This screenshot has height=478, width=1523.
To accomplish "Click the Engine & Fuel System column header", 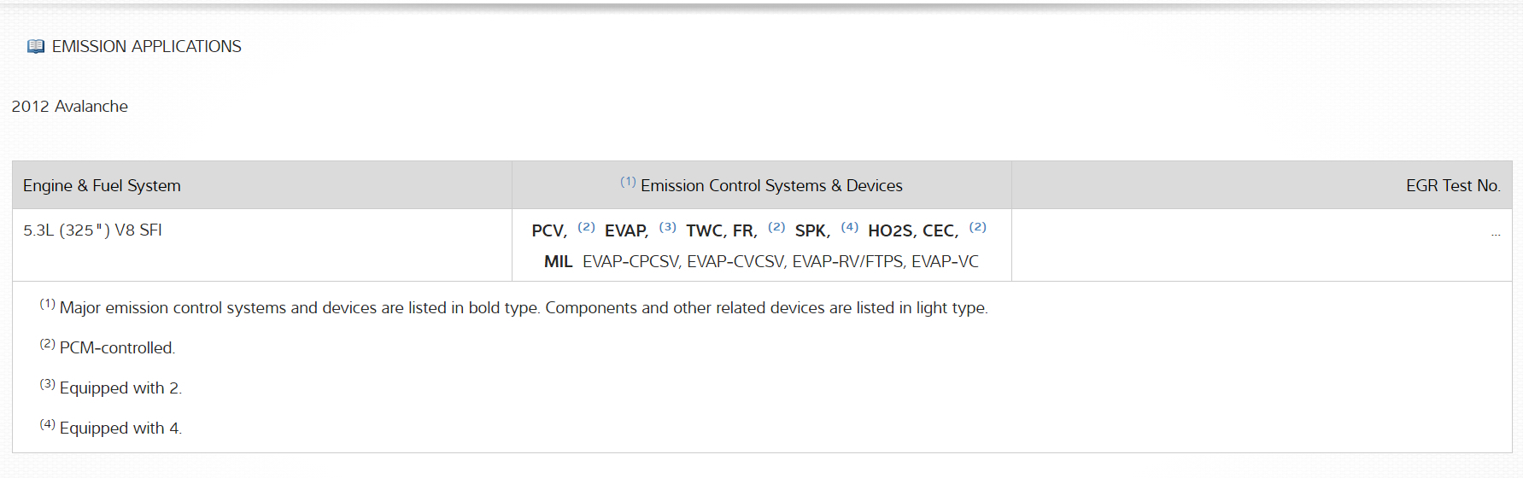I will [x=102, y=185].
